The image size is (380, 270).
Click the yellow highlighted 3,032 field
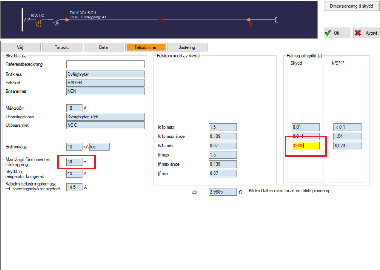[306, 146]
